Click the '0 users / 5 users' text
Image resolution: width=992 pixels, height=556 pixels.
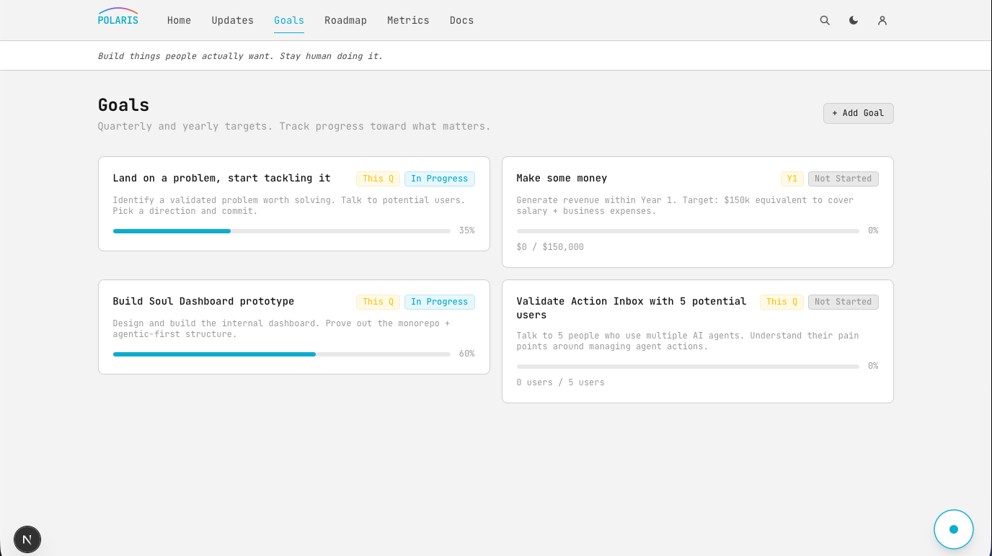[561, 382]
